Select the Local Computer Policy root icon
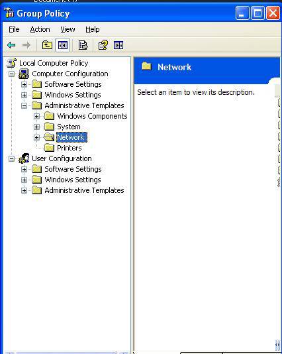282x354 pixels. [11, 63]
